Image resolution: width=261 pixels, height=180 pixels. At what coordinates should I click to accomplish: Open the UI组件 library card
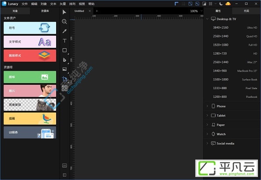(x=30, y=133)
